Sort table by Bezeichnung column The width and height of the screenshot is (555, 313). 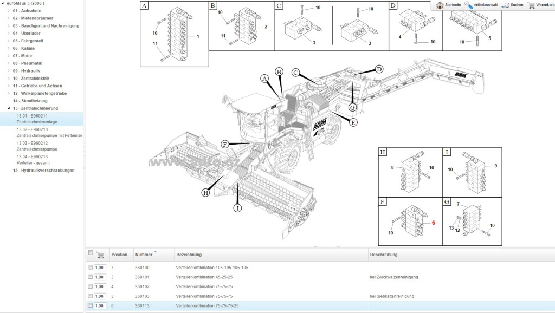pos(189,255)
